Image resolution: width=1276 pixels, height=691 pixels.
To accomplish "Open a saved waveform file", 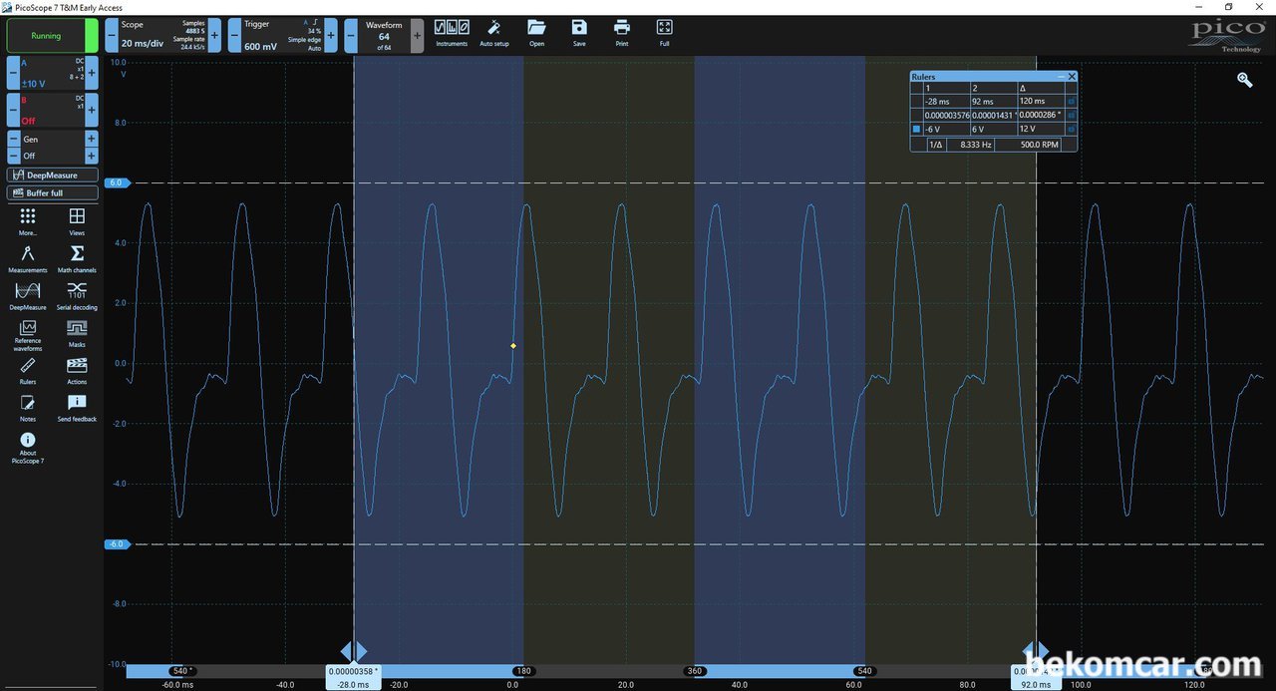I will 536,33.
